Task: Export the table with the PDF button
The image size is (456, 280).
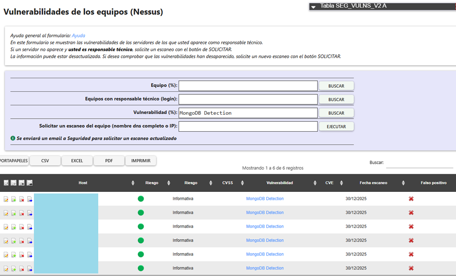Action: tap(109, 161)
